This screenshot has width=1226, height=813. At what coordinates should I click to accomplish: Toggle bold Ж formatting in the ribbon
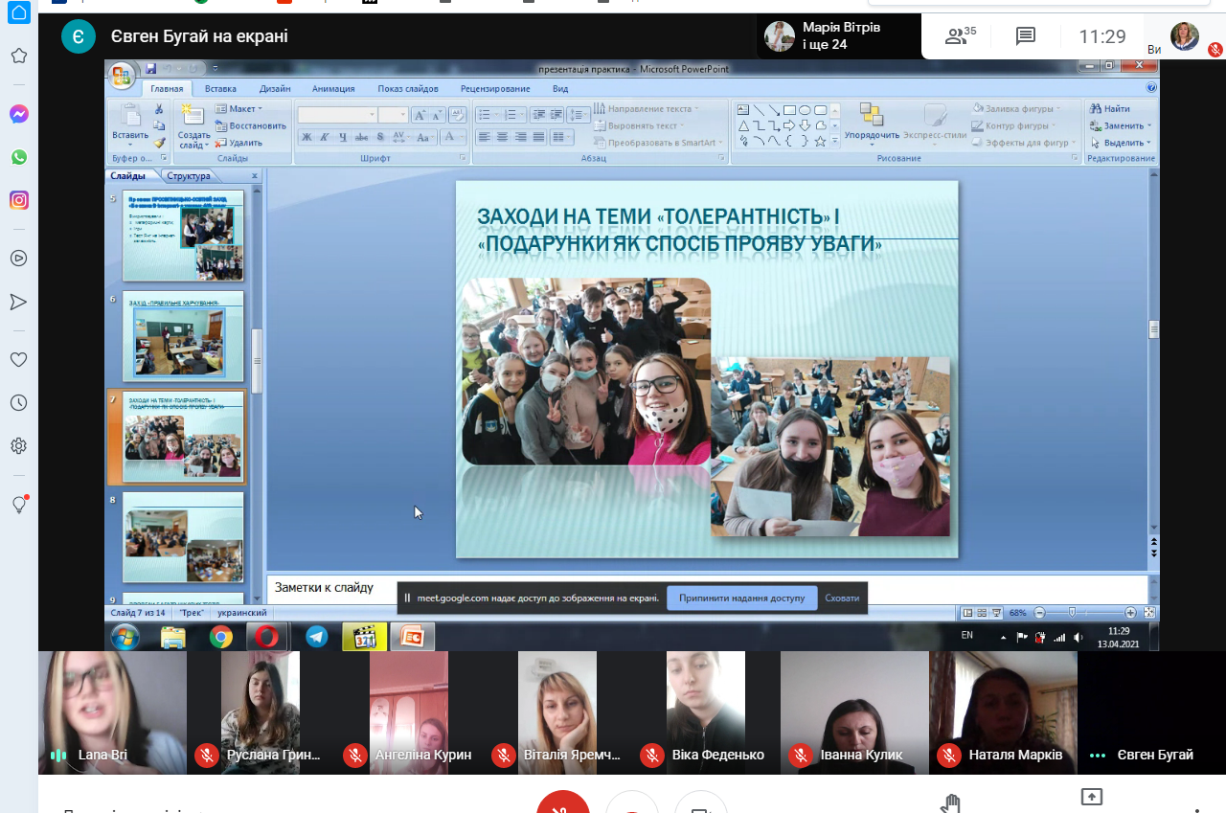point(306,137)
